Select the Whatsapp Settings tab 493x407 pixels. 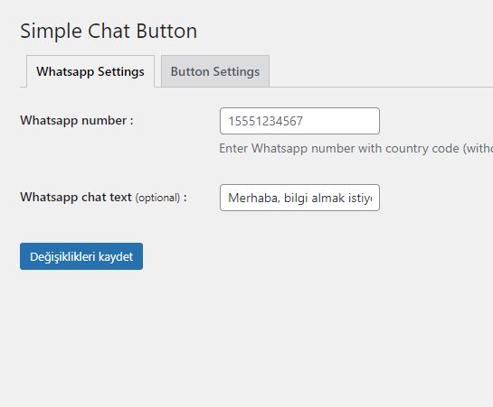point(90,71)
